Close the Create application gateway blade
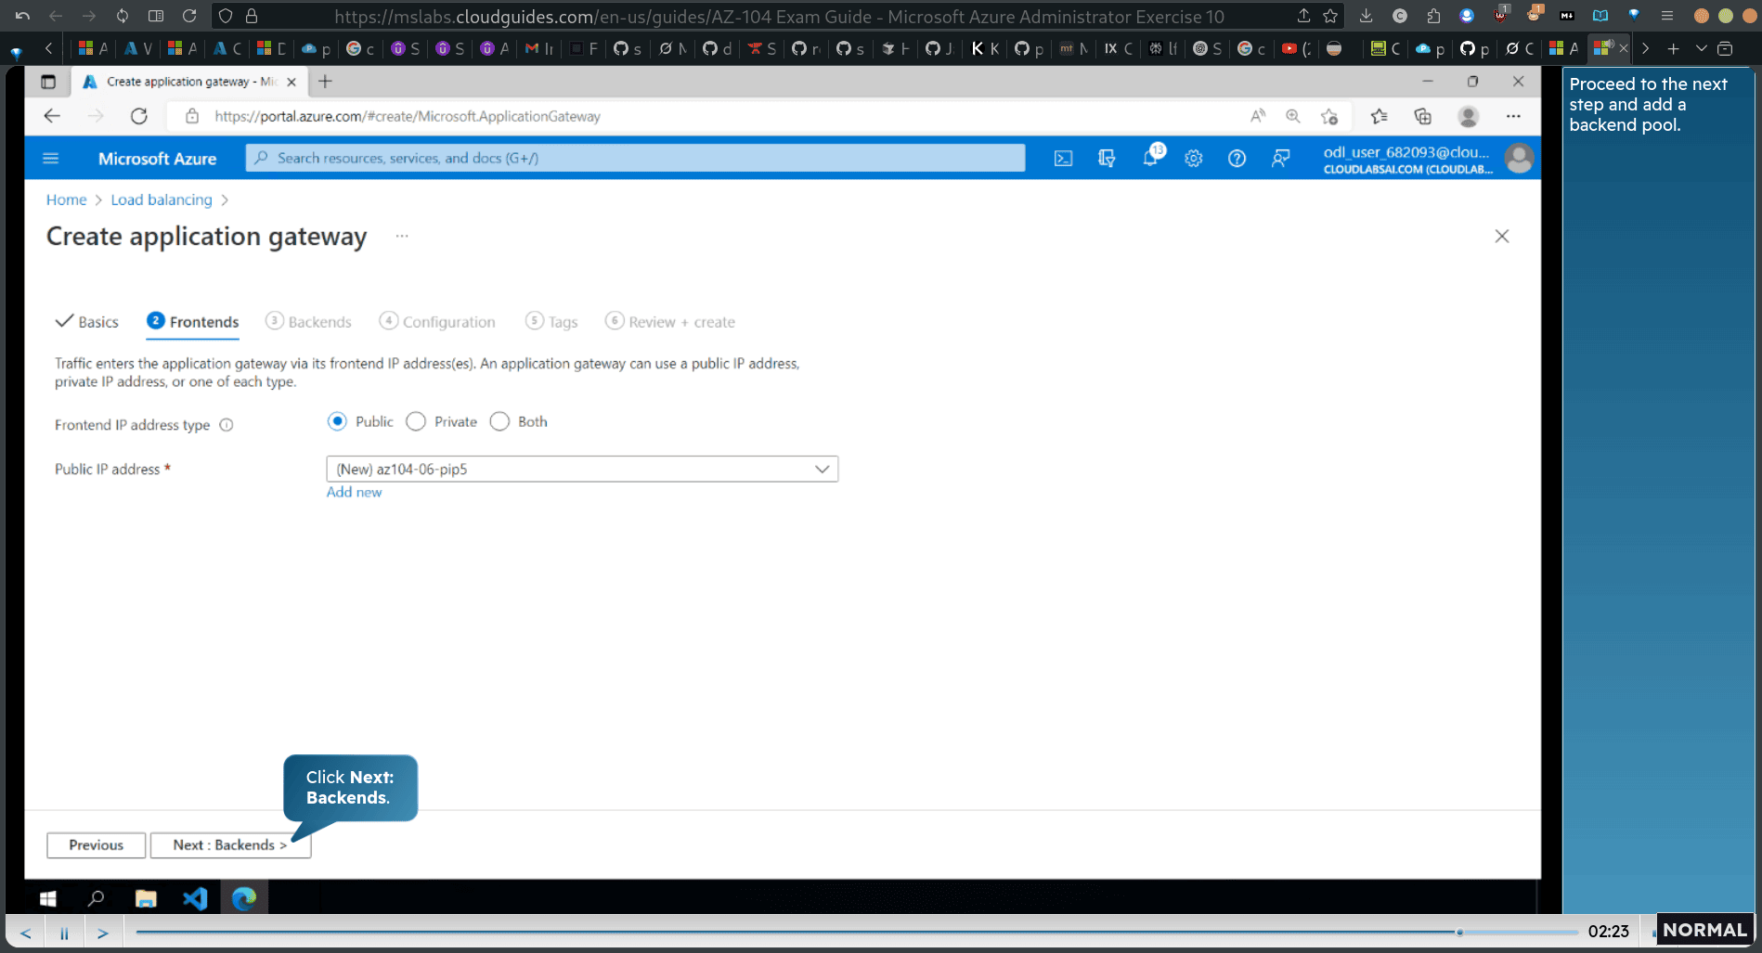Screen dimensions: 1762x953 click(1502, 237)
